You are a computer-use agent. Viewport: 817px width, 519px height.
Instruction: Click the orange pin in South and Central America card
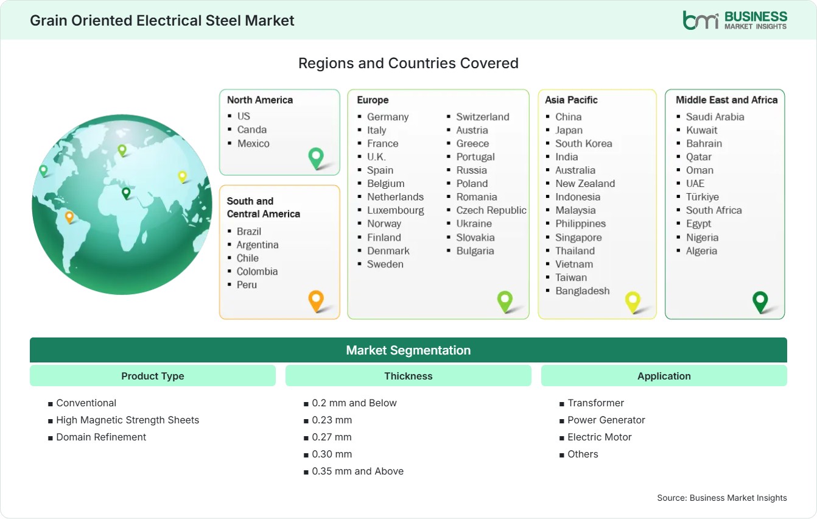pyautogui.click(x=315, y=301)
